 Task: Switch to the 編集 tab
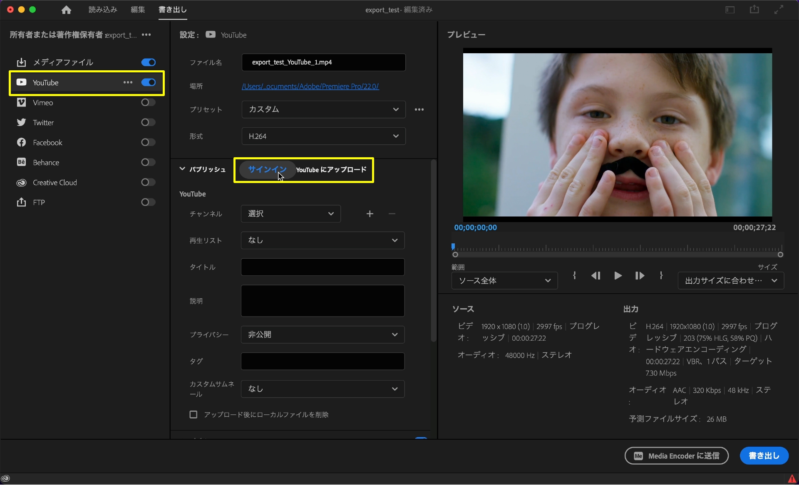point(137,10)
